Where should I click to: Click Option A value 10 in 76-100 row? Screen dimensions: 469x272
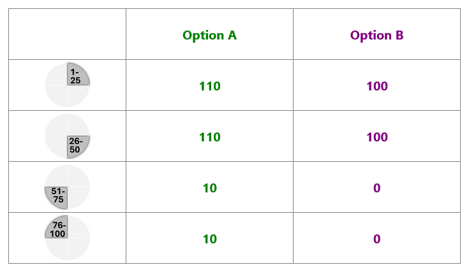tap(210, 239)
